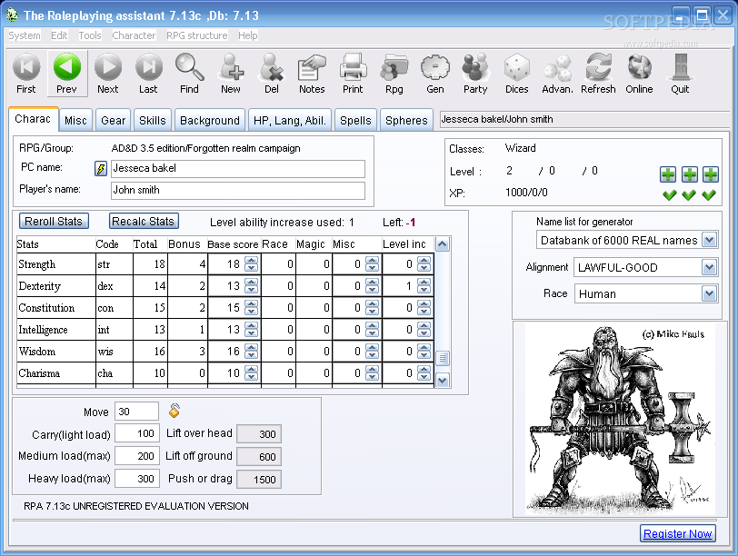Open the Find magnifier tool
Viewport: 738px width, 556px height.
coord(189,74)
